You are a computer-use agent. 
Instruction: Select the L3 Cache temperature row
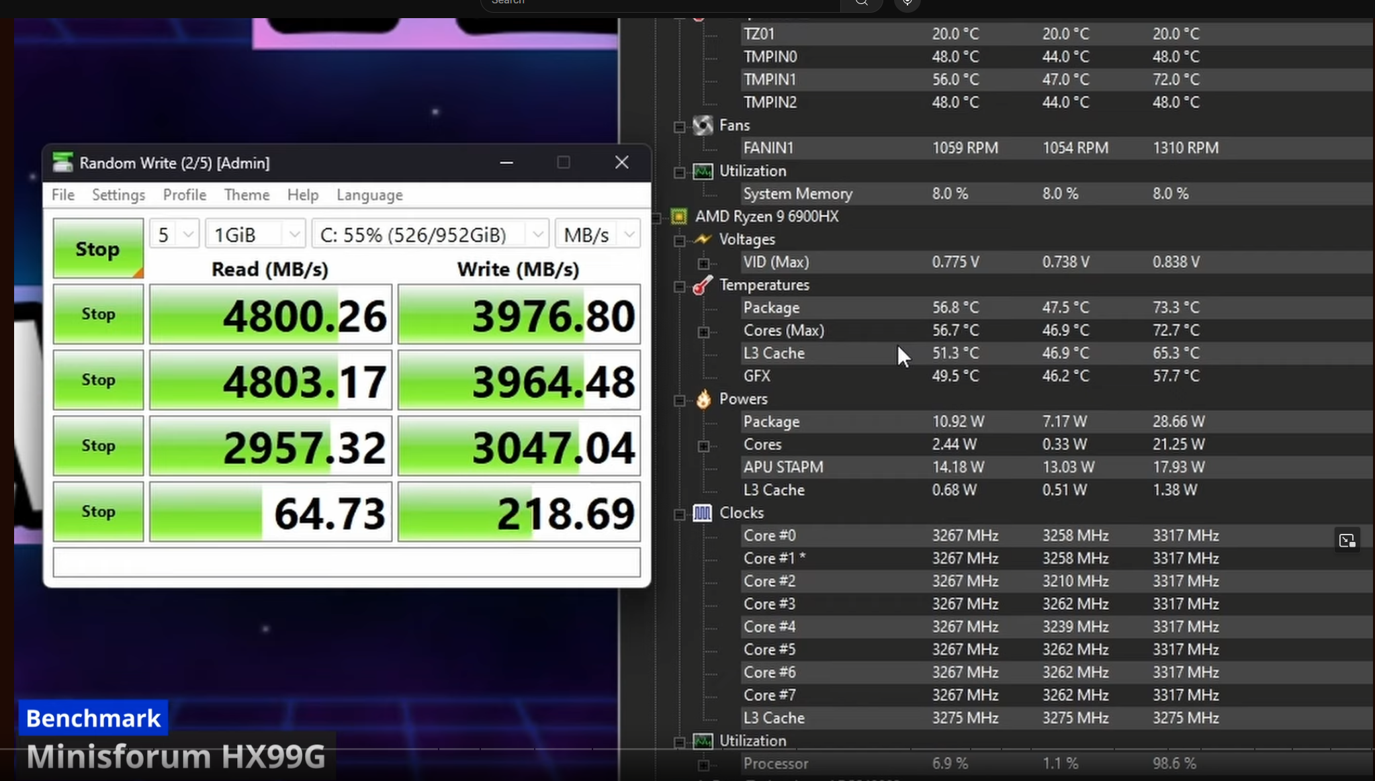pos(1057,353)
